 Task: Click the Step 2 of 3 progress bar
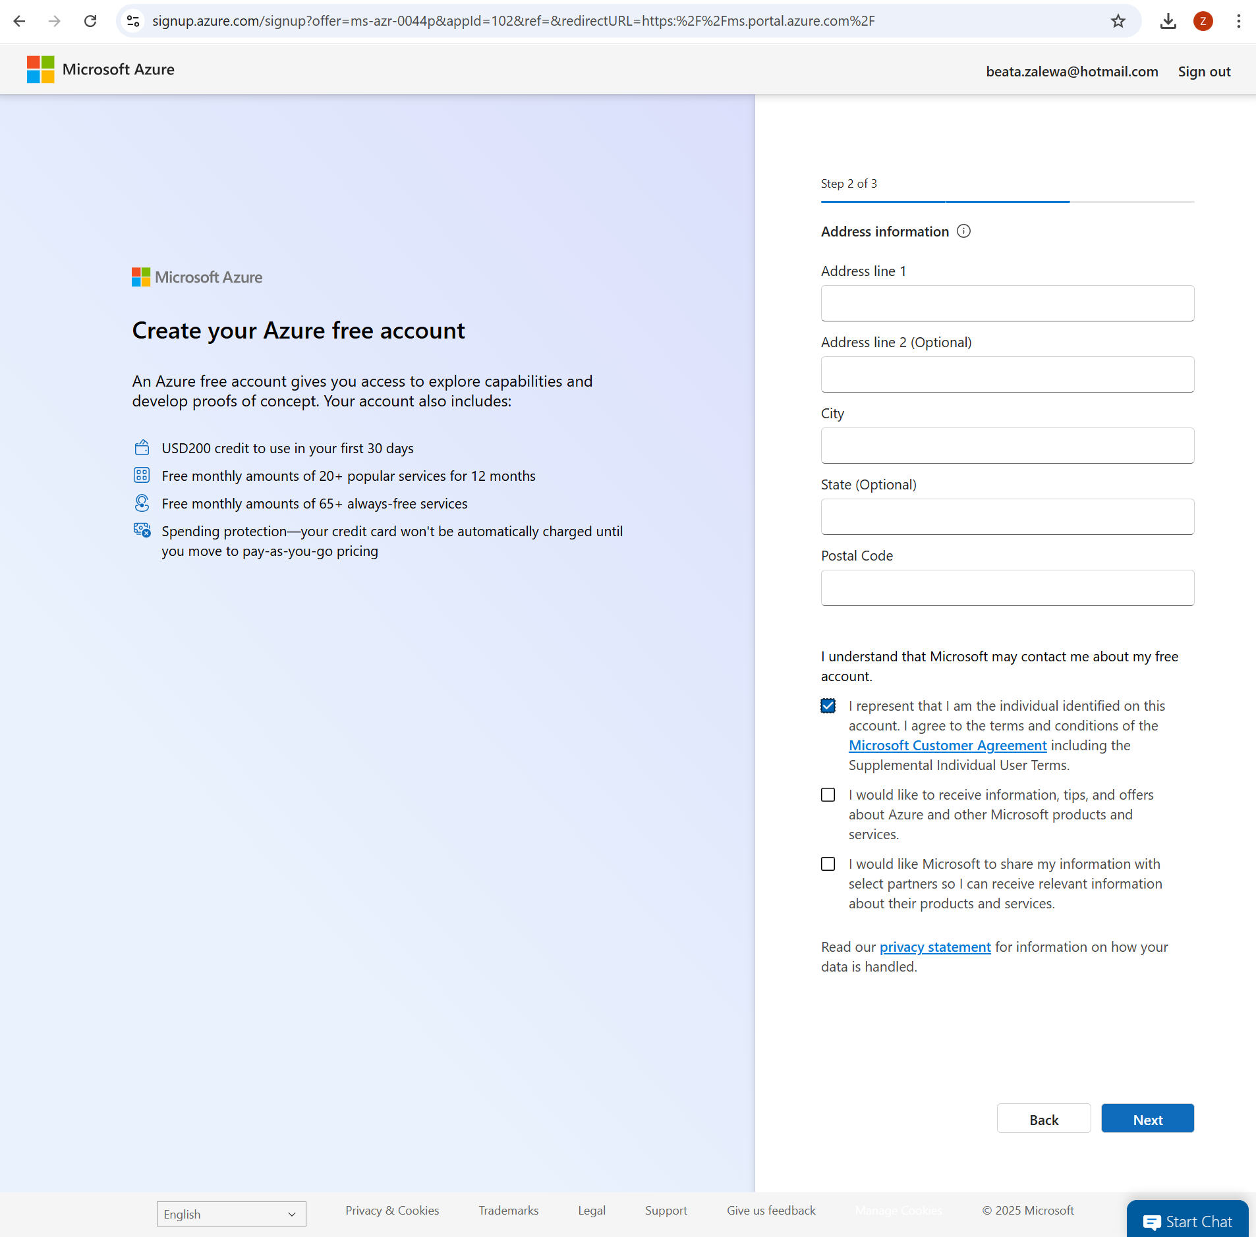[x=1008, y=202]
